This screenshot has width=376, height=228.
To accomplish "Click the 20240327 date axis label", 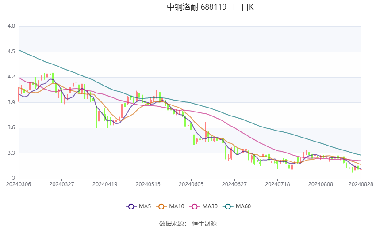I will tap(61, 184).
